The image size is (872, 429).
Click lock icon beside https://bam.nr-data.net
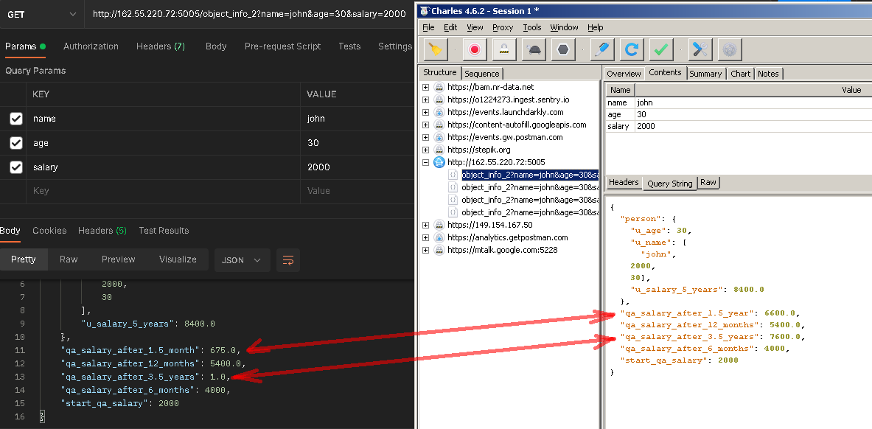coord(439,88)
